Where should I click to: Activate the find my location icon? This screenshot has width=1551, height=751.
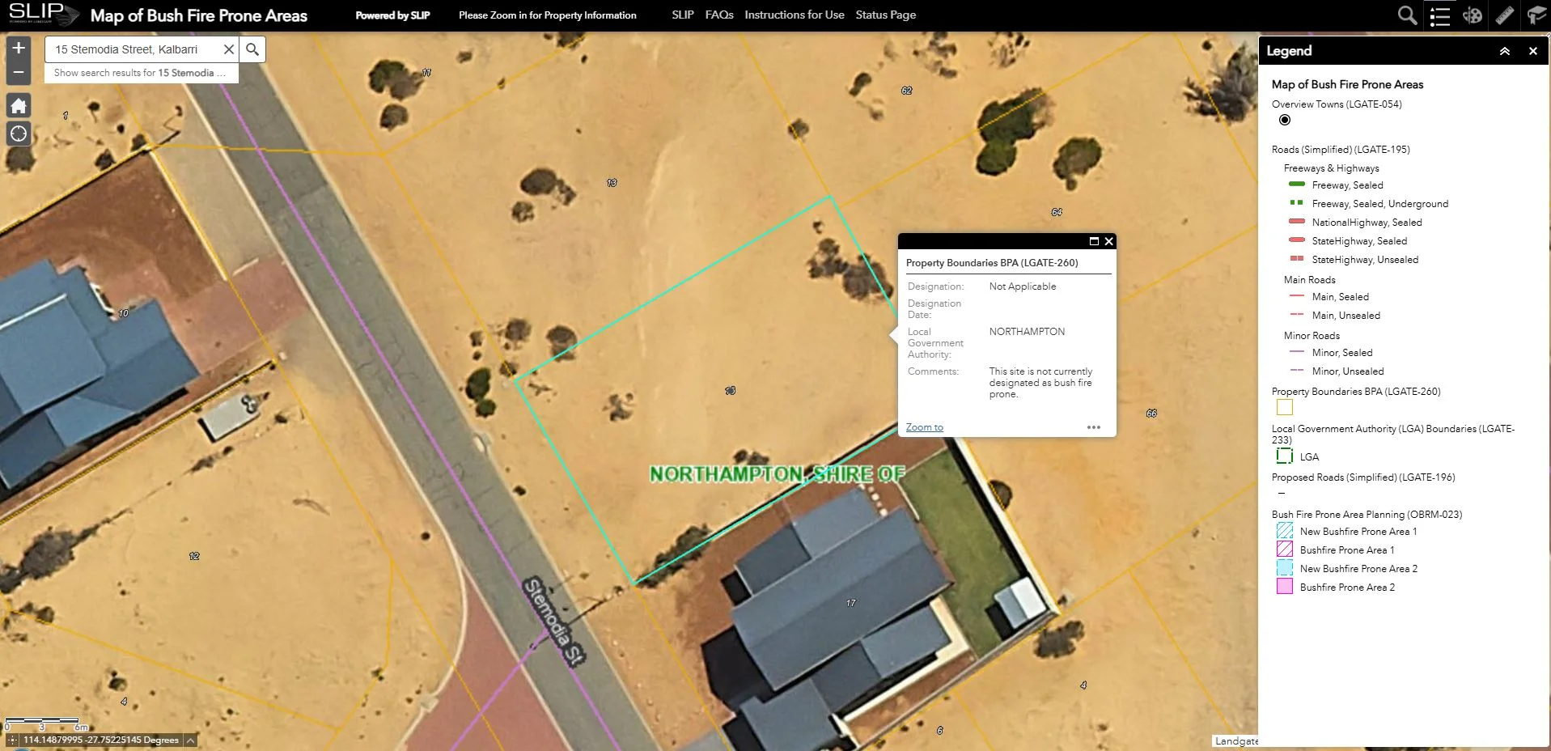pos(18,134)
